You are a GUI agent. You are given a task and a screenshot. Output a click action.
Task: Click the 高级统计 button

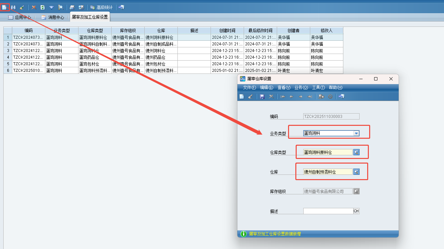(x=102, y=7)
